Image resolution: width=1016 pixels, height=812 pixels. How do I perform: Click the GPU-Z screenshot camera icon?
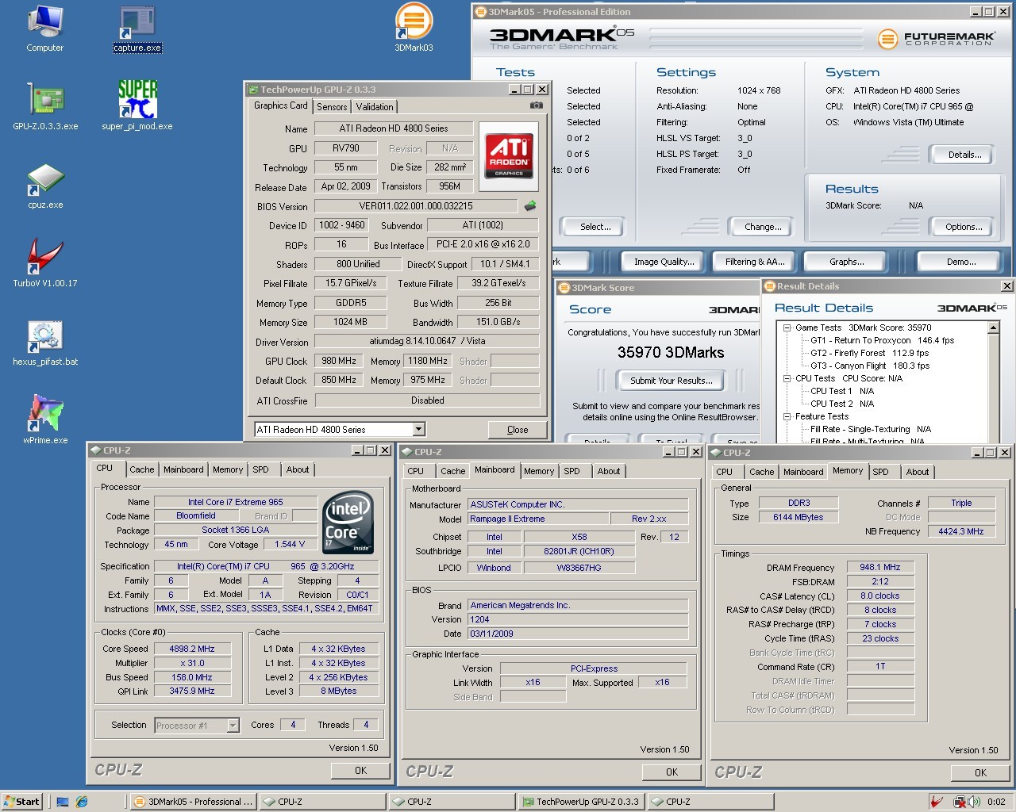click(537, 105)
